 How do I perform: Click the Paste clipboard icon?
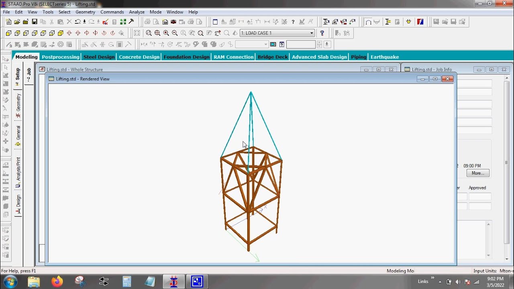click(60, 22)
